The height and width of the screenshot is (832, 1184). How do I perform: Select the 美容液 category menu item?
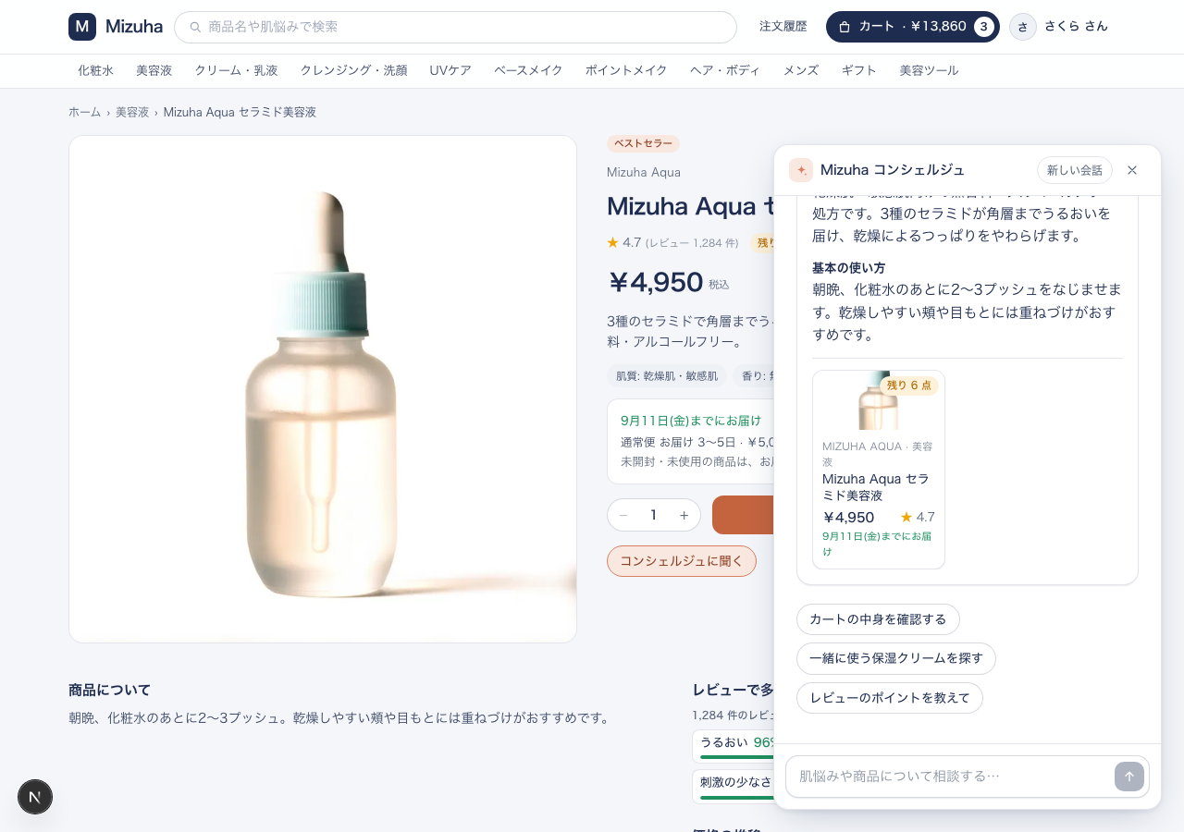pyautogui.click(x=154, y=70)
